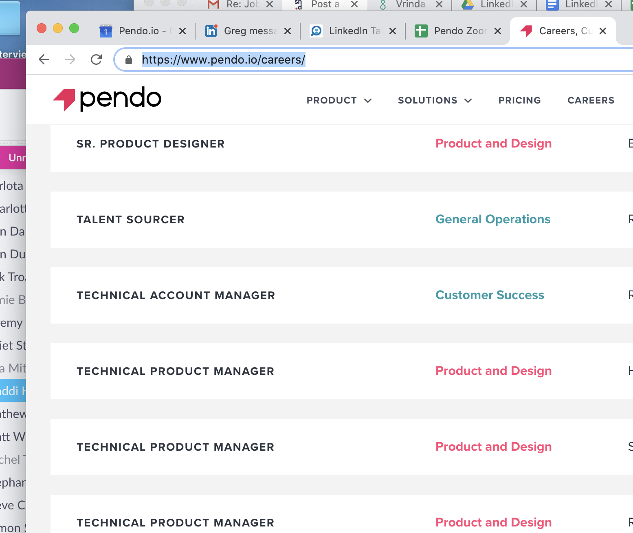Click the Customer Success department link
The width and height of the screenshot is (633, 533).
tap(490, 295)
